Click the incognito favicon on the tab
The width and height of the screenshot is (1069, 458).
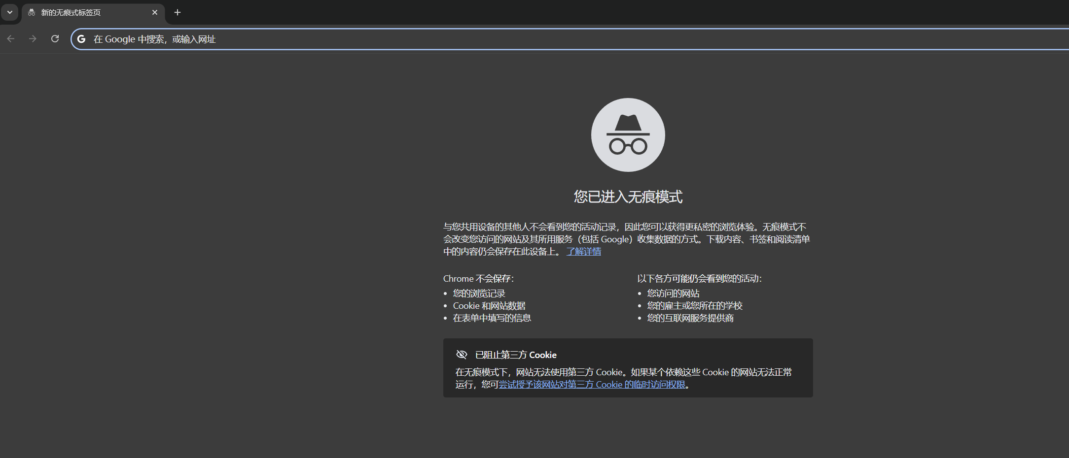pos(32,12)
